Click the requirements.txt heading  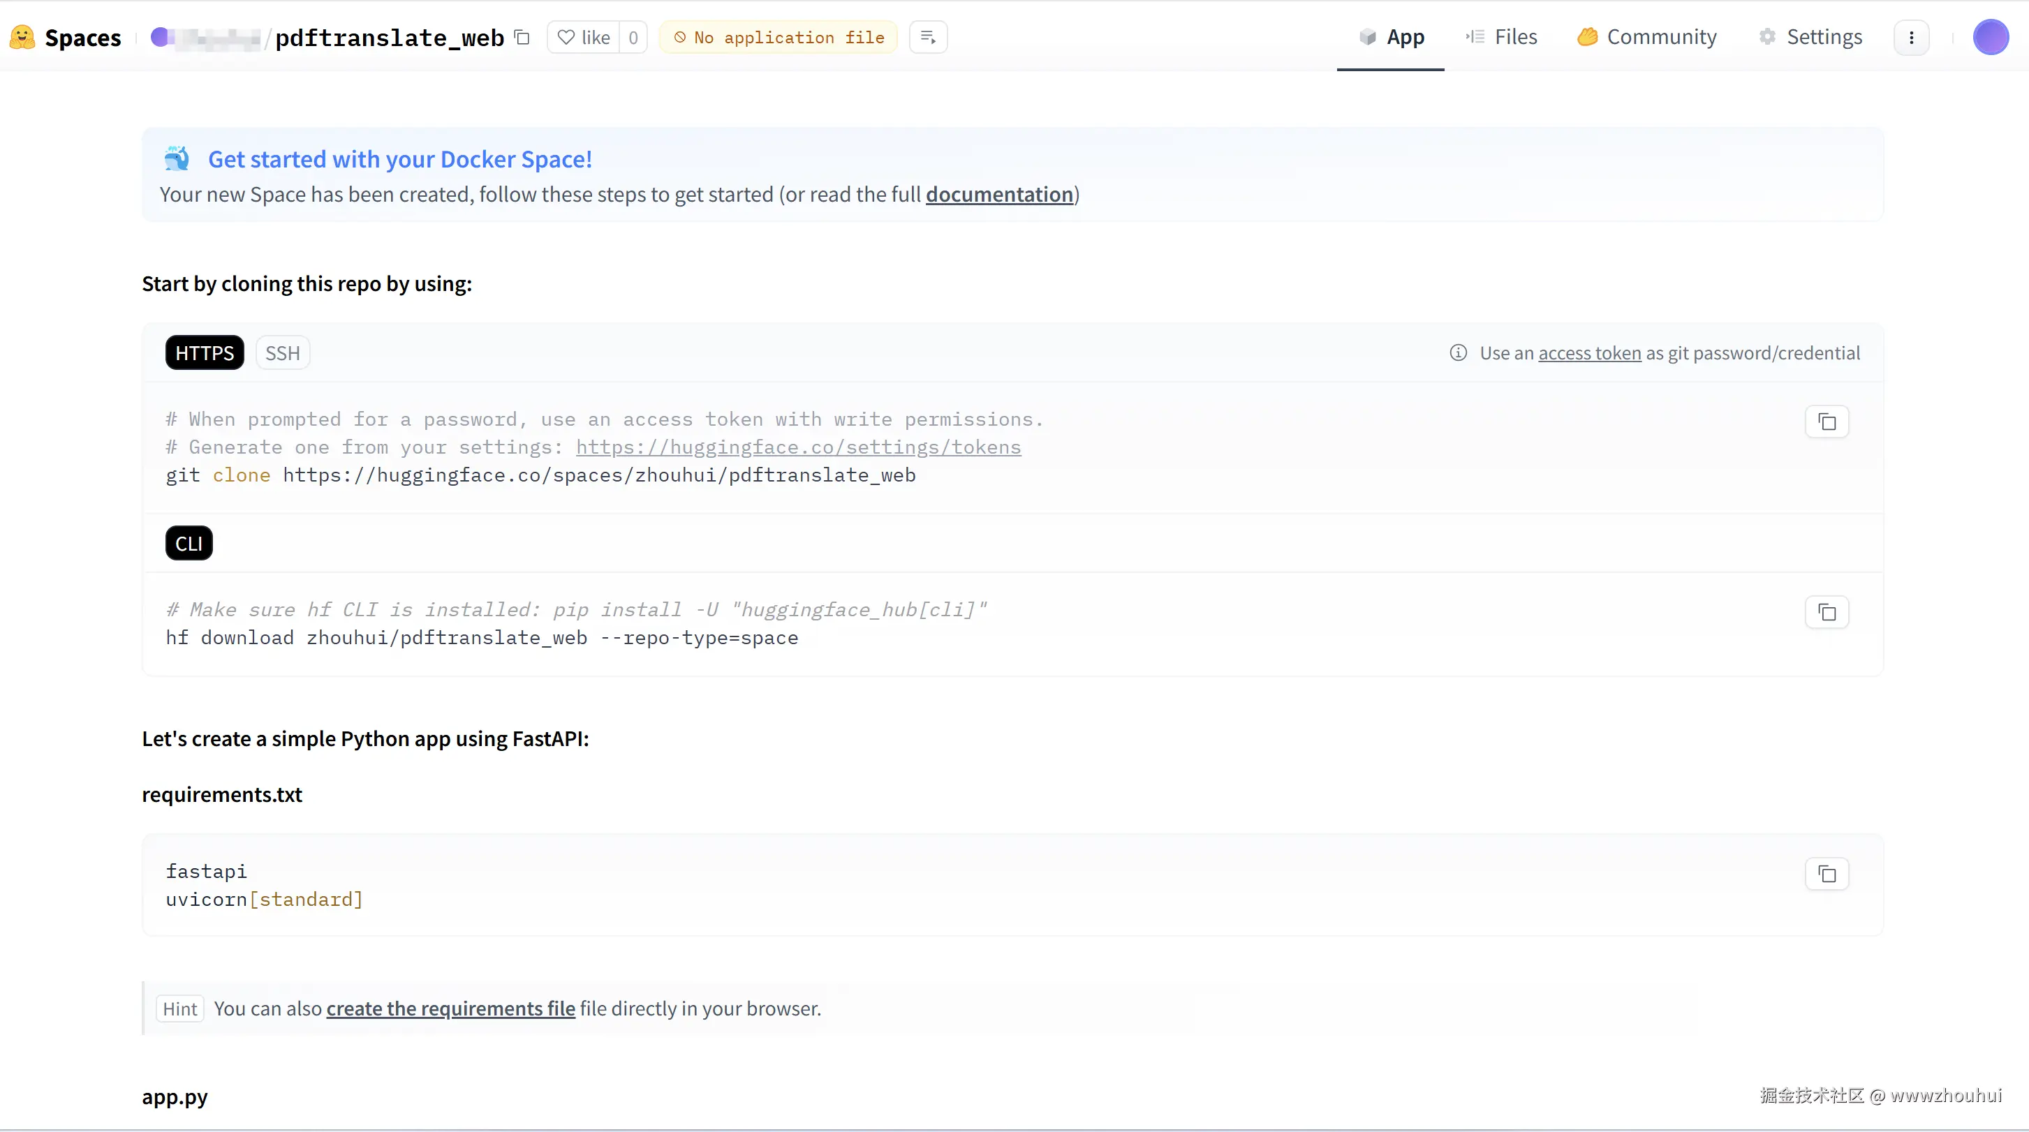coord(222,794)
